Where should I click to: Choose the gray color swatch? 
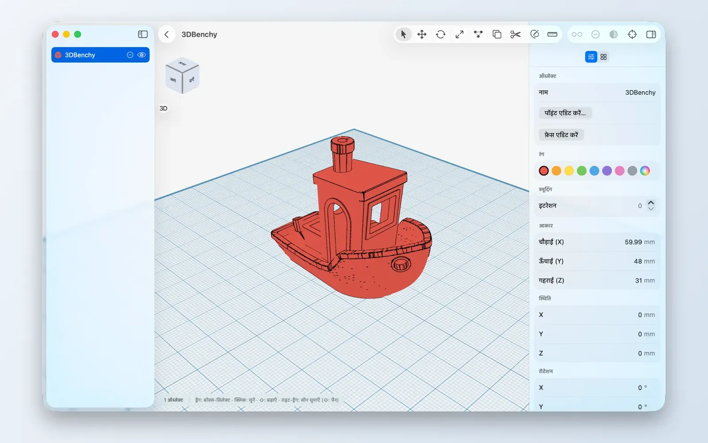(x=632, y=171)
